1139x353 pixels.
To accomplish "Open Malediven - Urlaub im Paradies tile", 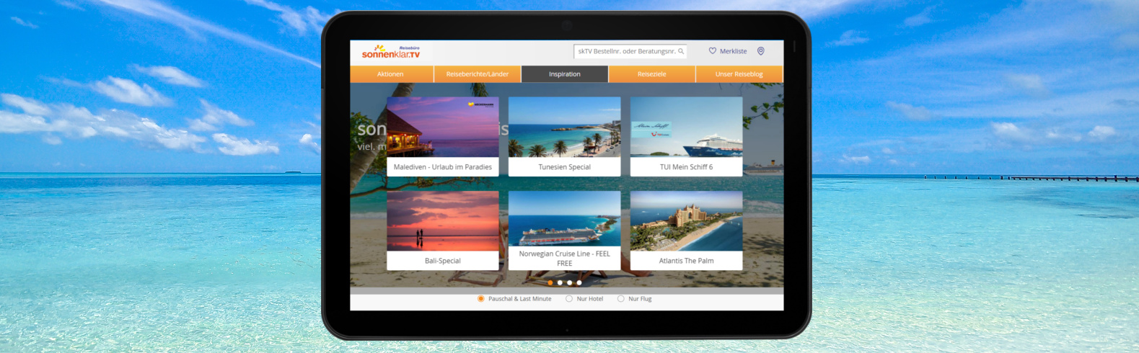I will 442,136.
